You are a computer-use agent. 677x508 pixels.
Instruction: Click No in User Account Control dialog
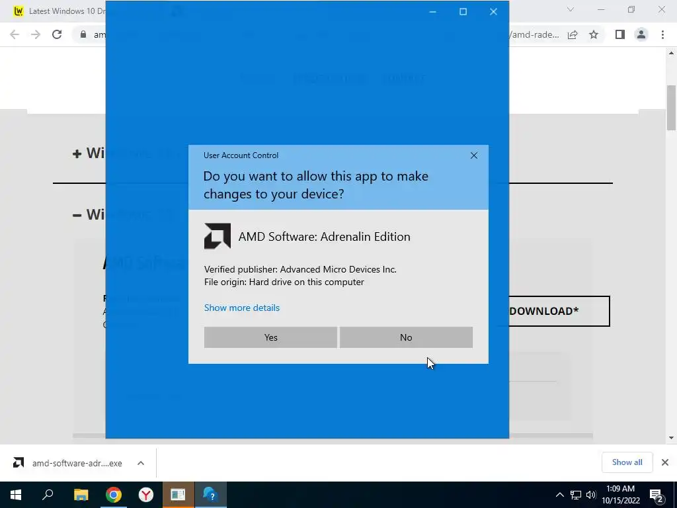[406, 337]
